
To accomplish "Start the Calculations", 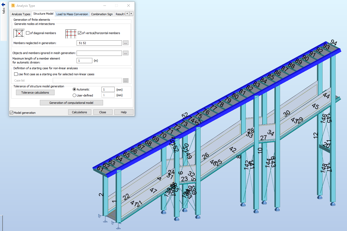I will [x=79, y=112].
